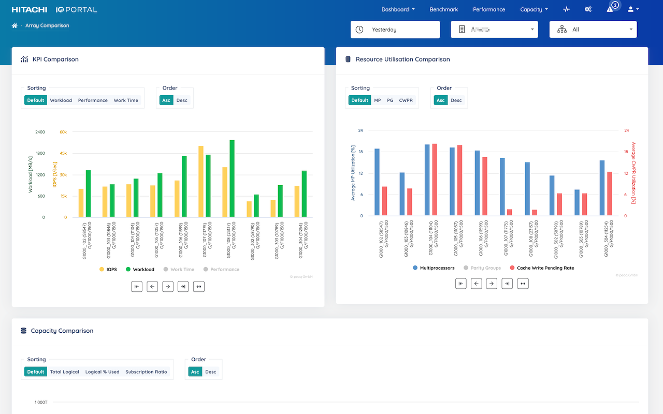This screenshot has height=414, width=663.
Task: Go to the Performance page
Action: point(488,9)
